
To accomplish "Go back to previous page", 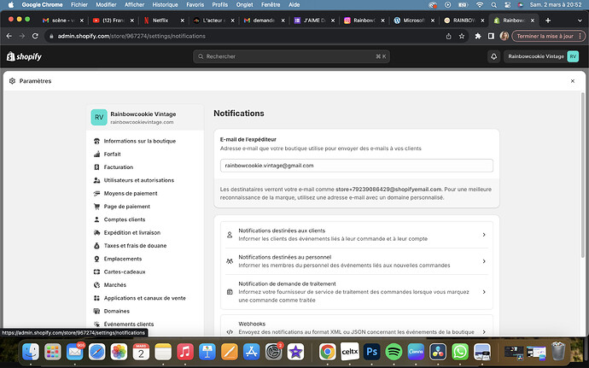I will coord(9,36).
